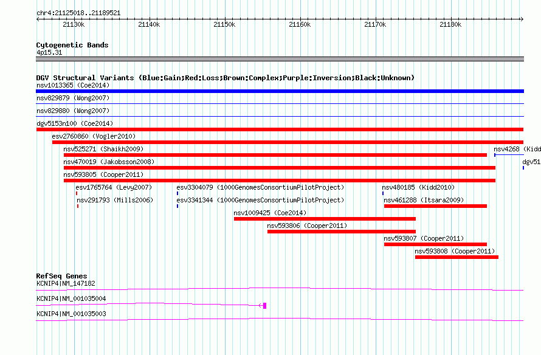Click the esv3304079 blue gain marker
Image resolution: width=541 pixels, height=355 pixels.
point(177,193)
